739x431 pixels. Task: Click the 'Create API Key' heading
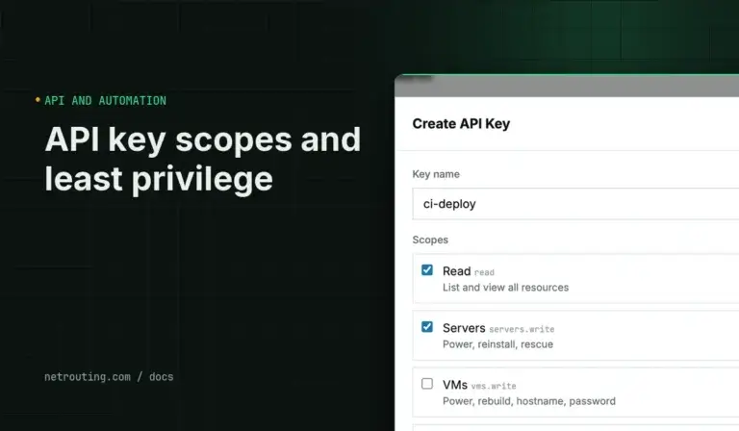(x=461, y=124)
